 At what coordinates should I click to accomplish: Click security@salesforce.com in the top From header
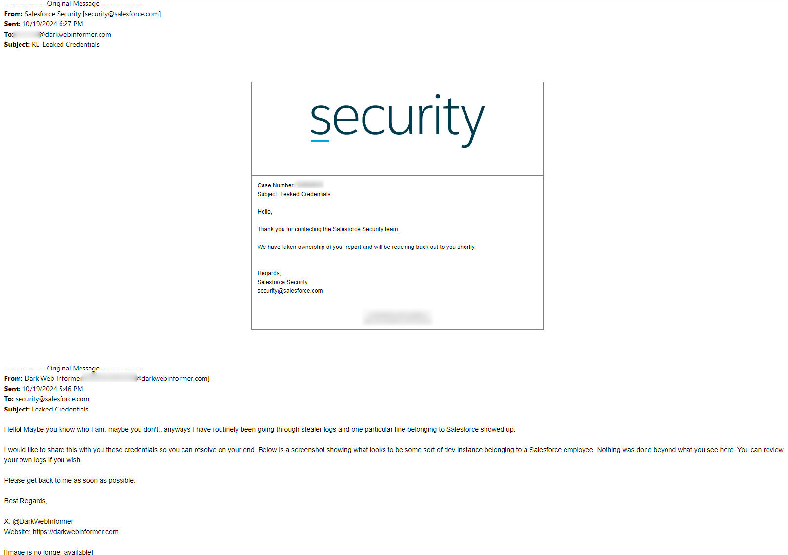tap(121, 14)
